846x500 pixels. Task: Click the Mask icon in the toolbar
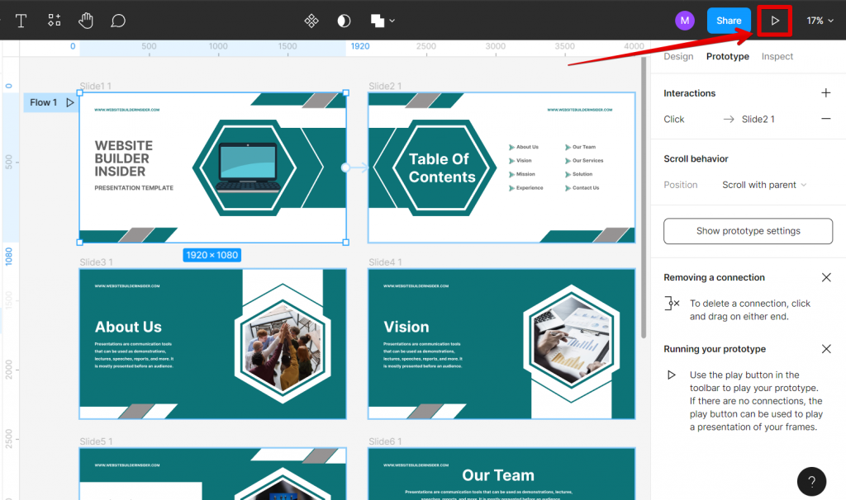tap(343, 21)
